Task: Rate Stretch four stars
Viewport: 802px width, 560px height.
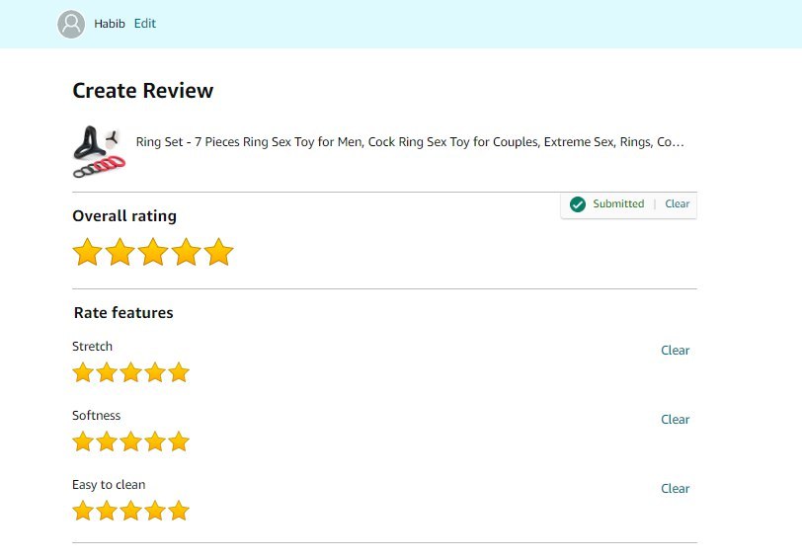Action: [x=155, y=372]
